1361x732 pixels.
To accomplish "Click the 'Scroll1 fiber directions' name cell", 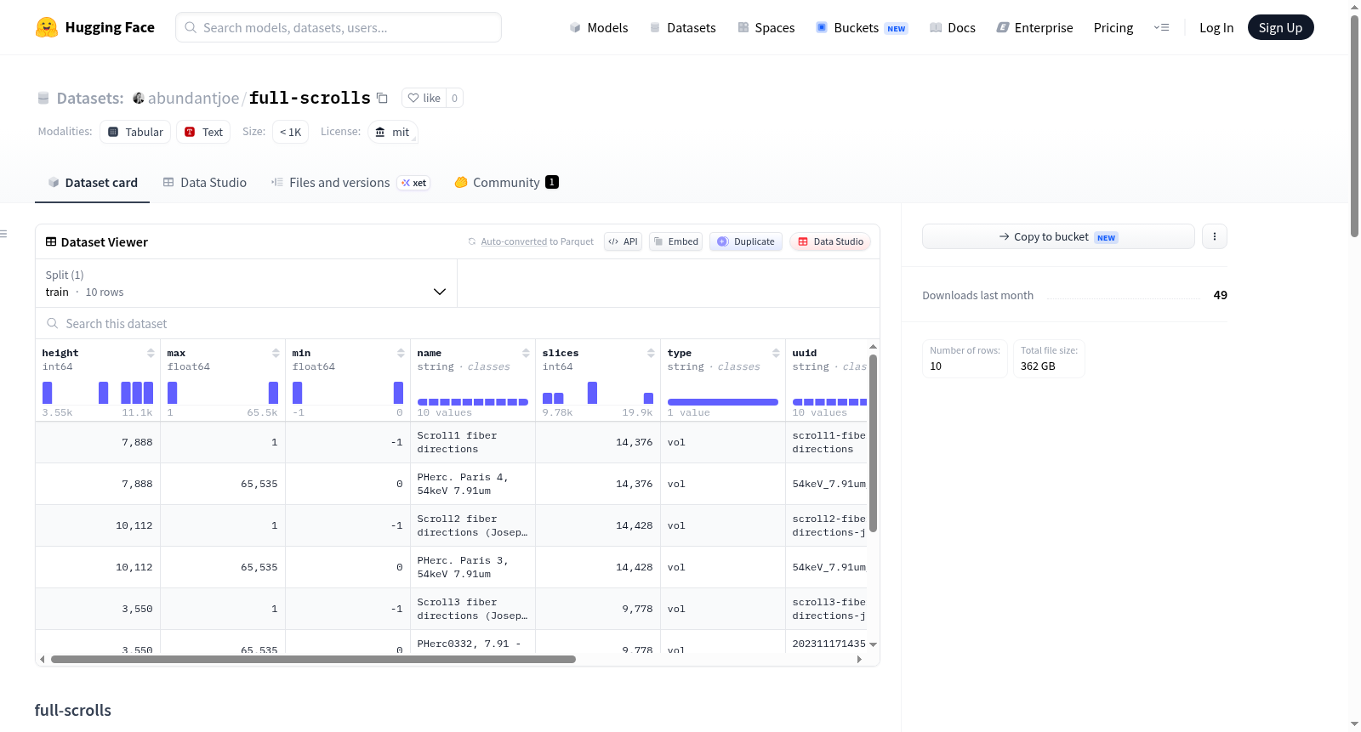I will (473, 442).
